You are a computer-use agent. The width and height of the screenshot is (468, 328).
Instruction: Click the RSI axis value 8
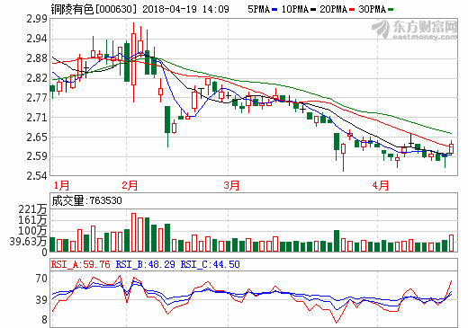click(44, 320)
